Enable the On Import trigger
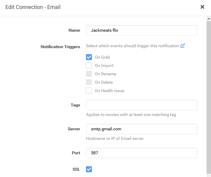This screenshot has width=211, height=177. (x=89, y=65)
